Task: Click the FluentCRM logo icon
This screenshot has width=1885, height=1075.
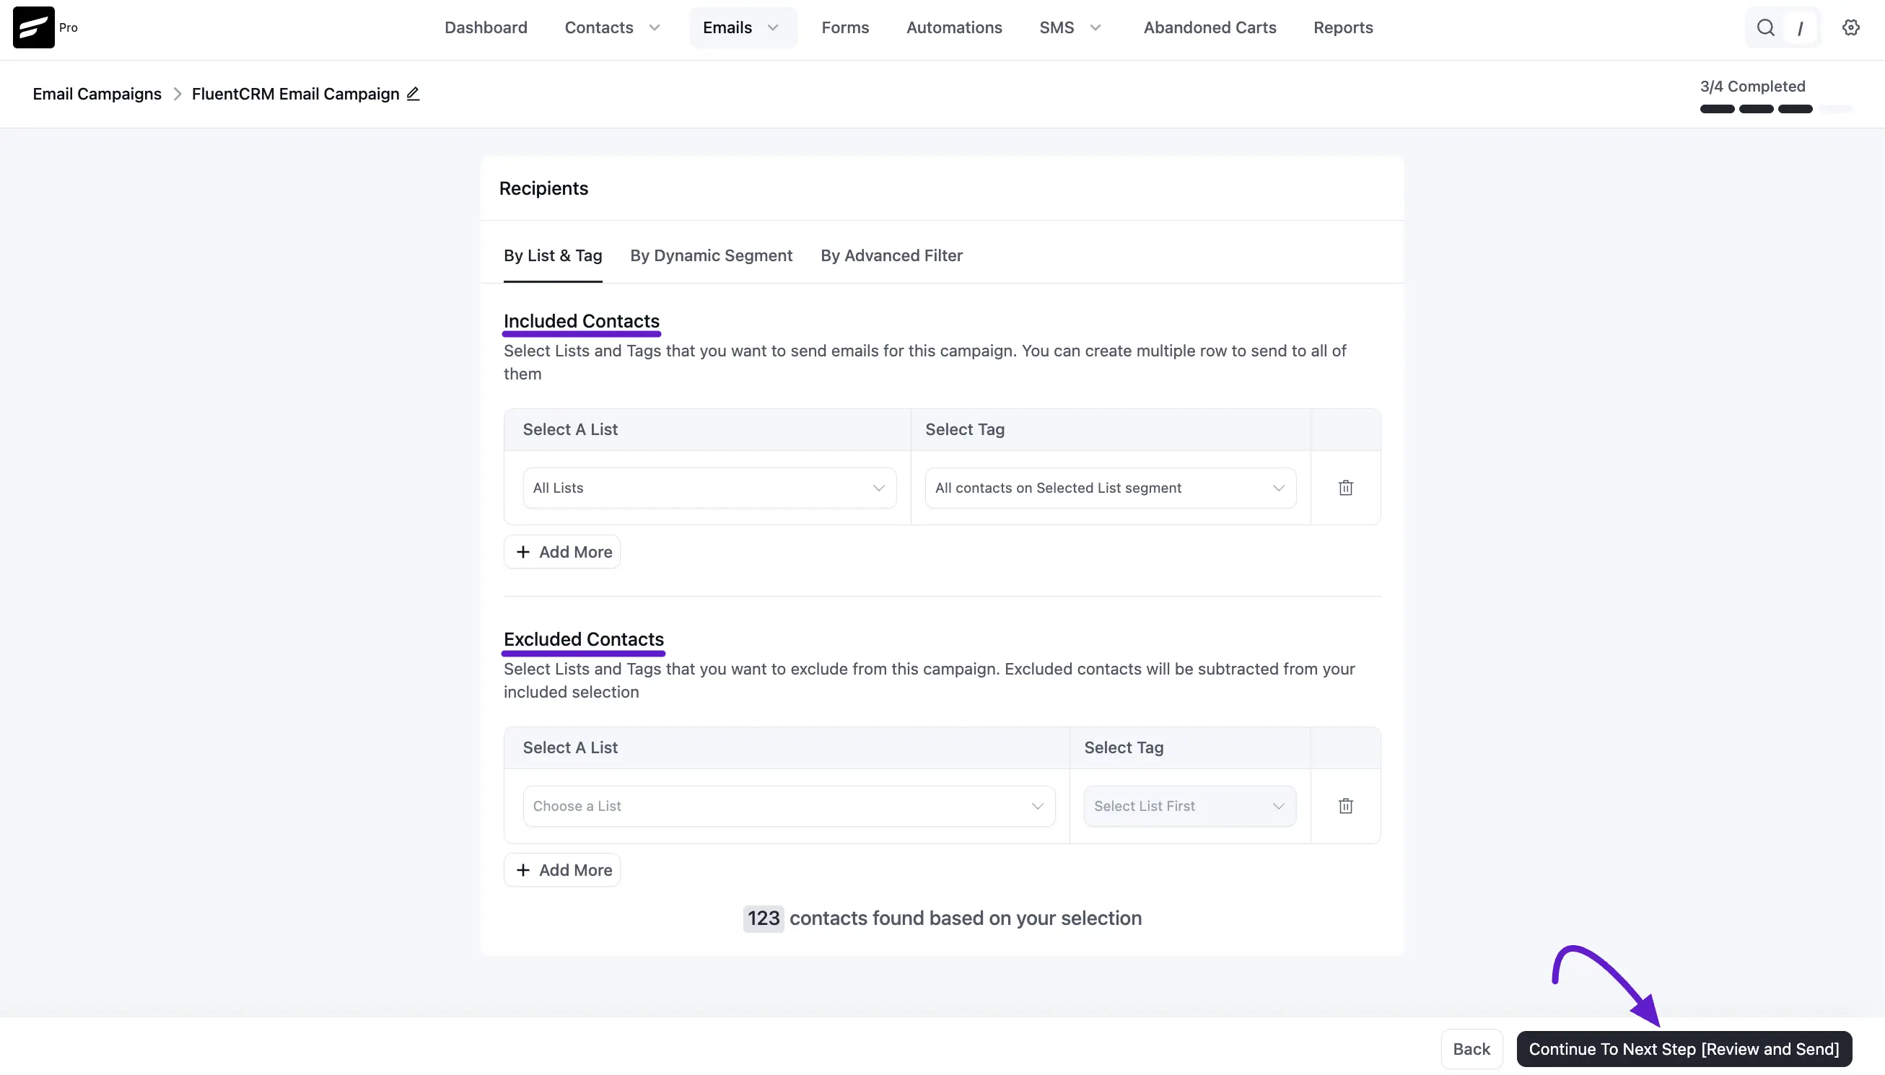Action: tap(33, 27)
